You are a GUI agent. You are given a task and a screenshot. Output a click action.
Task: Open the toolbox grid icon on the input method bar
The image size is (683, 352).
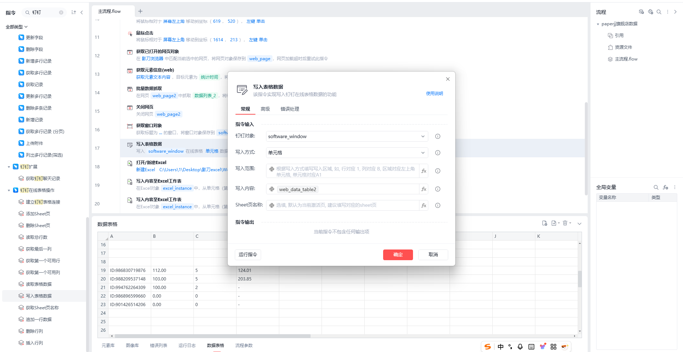(x=554, y=347)
